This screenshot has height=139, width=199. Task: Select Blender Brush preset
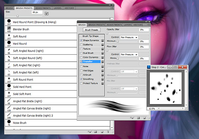click(41, 29)
